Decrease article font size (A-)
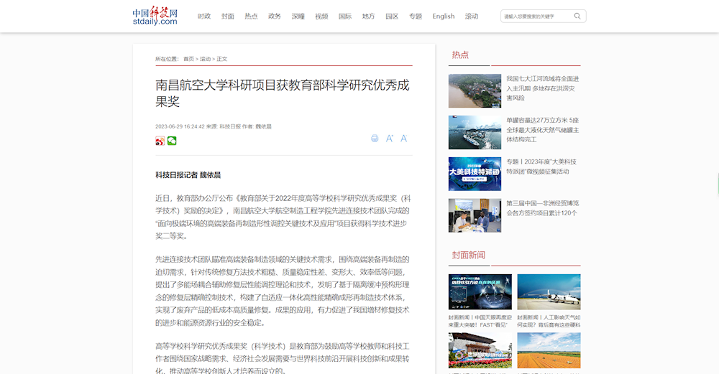This screenshot has width=719, height=374. 403,139
